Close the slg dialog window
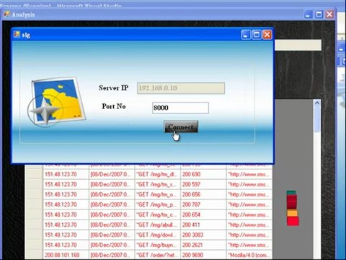This screenshot has height=260, width=346. 267,35
